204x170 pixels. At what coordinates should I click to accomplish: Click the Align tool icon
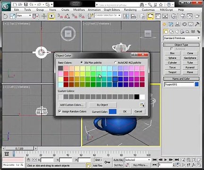pos(134,16)
